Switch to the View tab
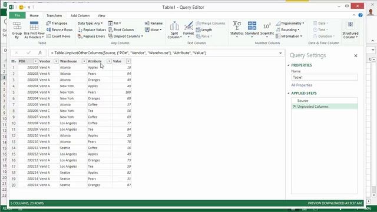This screenshot has width=377, height=212. point(101,15)
